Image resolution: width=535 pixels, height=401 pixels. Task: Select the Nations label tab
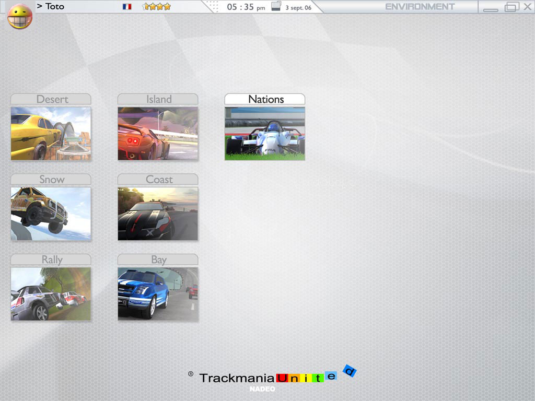pyautogui.click(x=265, y=99)
